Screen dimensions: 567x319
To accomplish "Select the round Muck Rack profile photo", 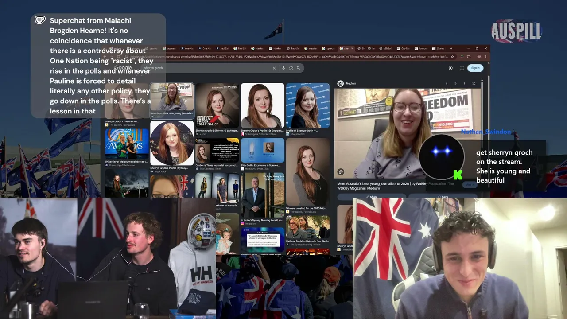I will [x=172, y=143].
